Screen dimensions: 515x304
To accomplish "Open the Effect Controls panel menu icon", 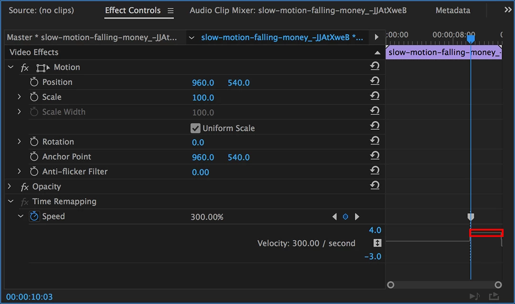I will tap(170, 11).
